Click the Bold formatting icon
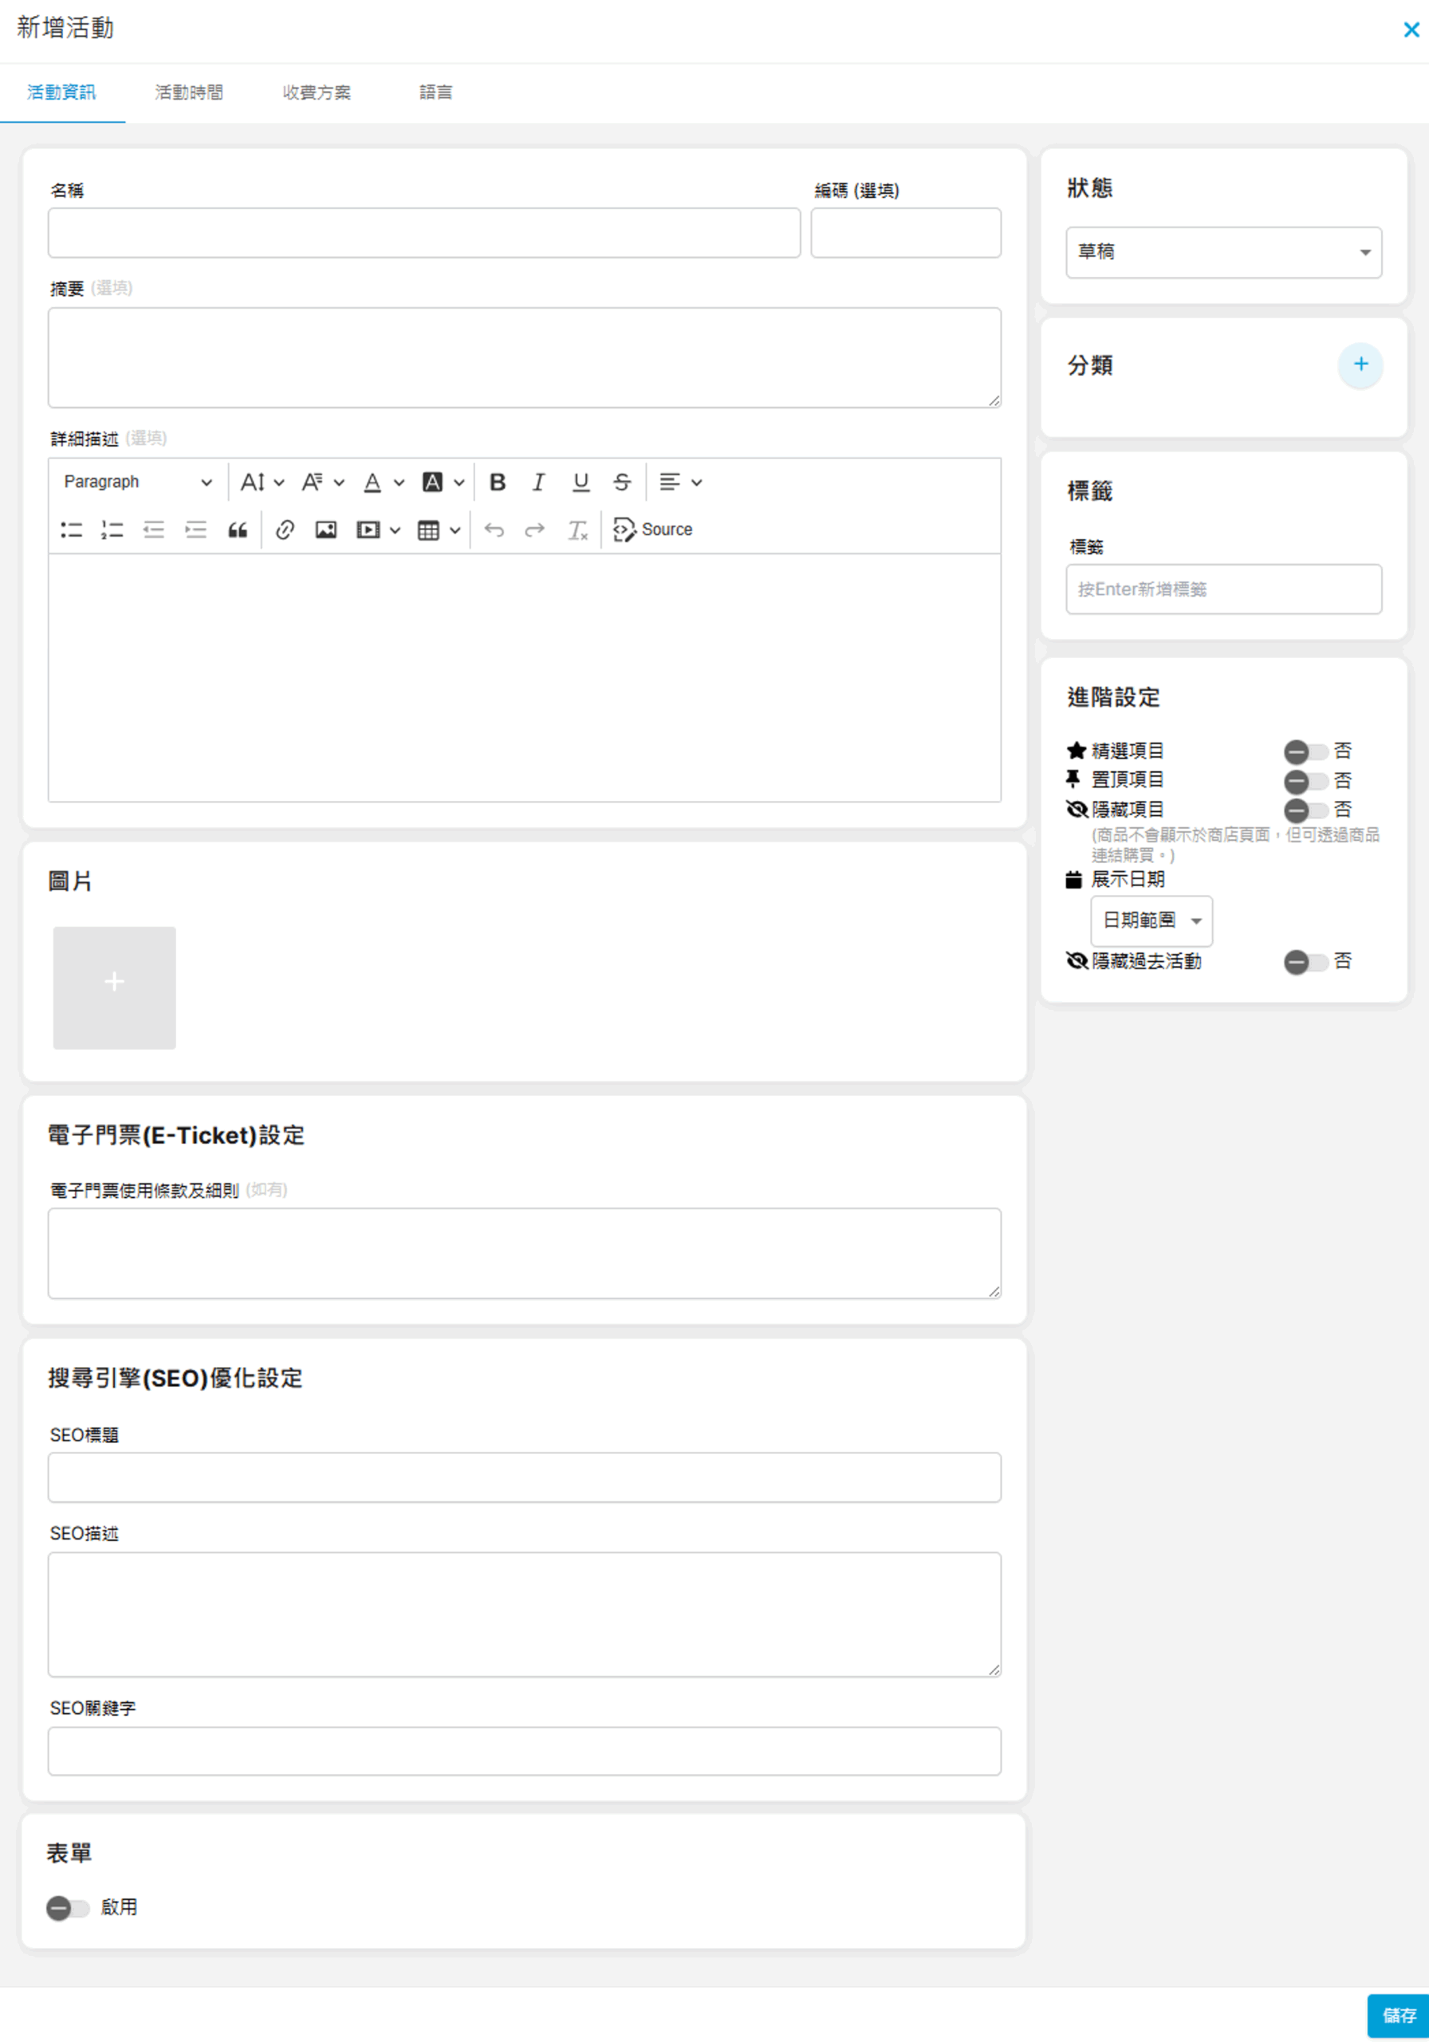1429x2042 pixels. (497, 482)
